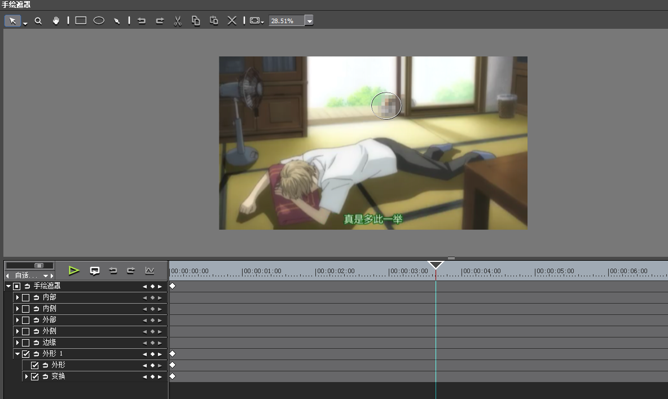Pick the pen path drawing tool

(x=117, y=21)
